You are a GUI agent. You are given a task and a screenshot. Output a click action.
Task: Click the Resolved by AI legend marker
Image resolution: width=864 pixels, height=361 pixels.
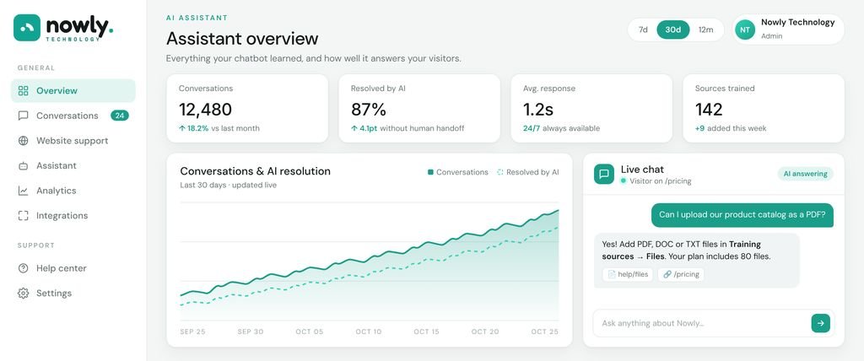[x=500, y=173]
